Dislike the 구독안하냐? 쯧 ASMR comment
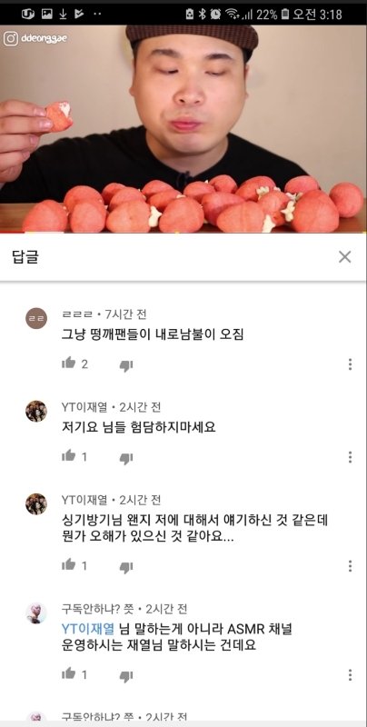This screenshot has width=367, height=727. click(x=126, y=676)
